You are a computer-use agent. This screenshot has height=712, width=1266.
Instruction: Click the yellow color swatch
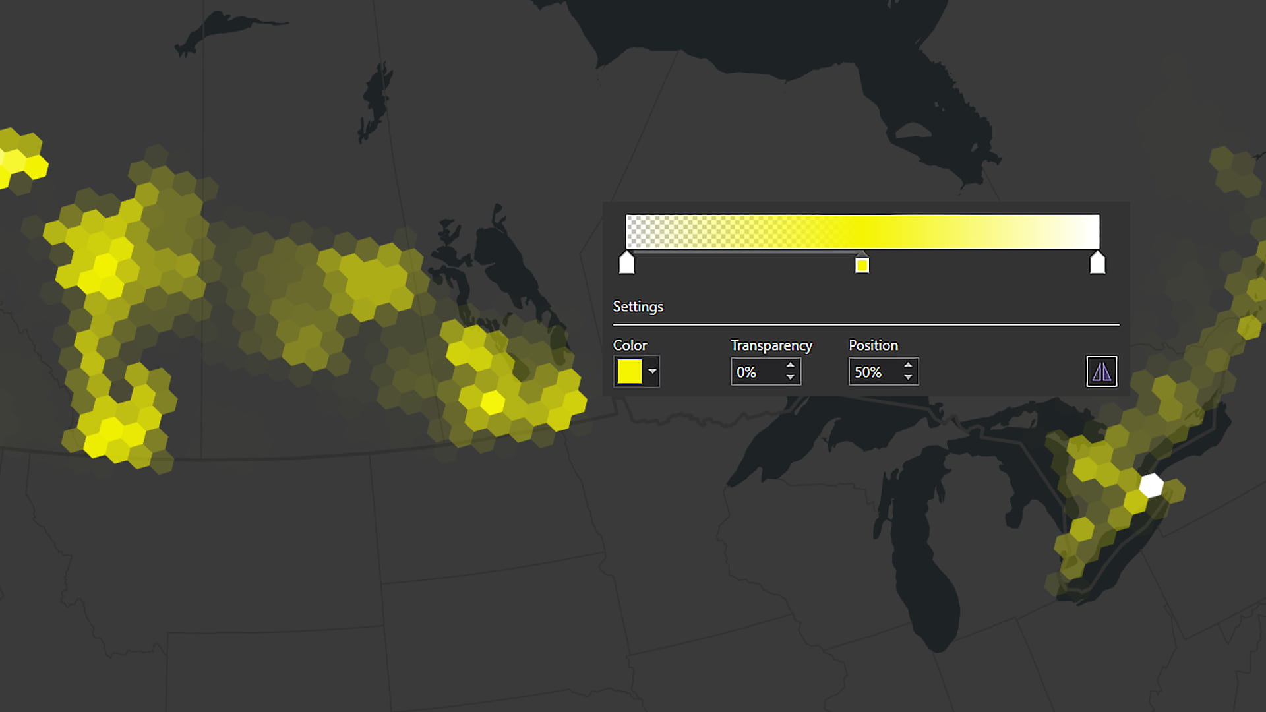coord(628,371)
